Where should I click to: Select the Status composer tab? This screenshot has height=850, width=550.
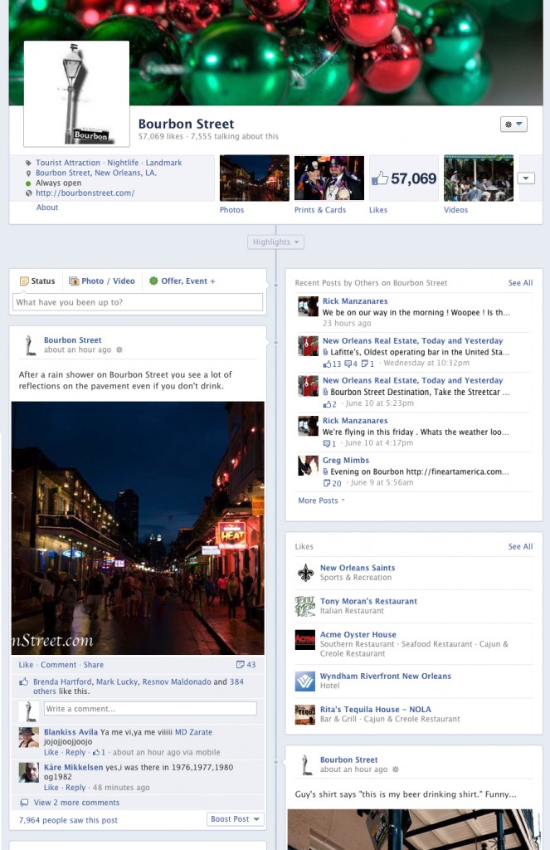[37, 281]
